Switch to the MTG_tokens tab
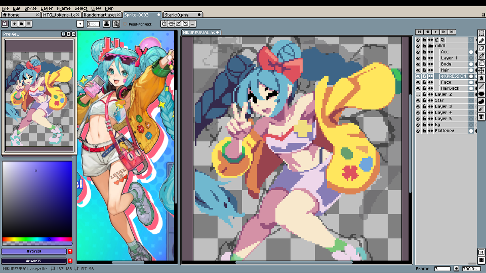Image resolution: width=486 pixels, height=273 pixels. click(x=61, y=15)
